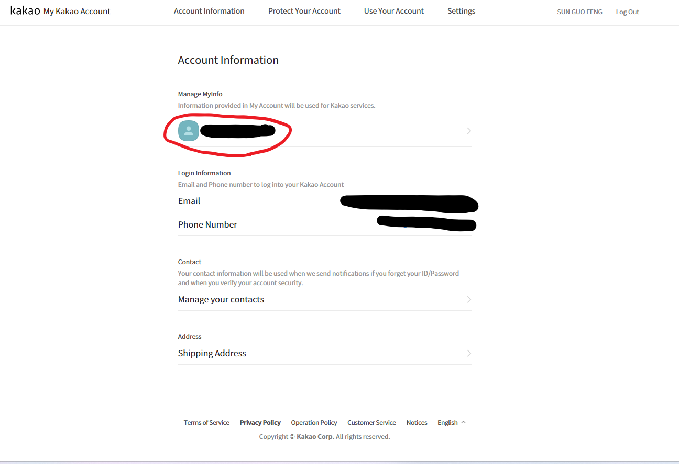View the Operation Policy page
679x464 pixels.
tap(314, 423)
